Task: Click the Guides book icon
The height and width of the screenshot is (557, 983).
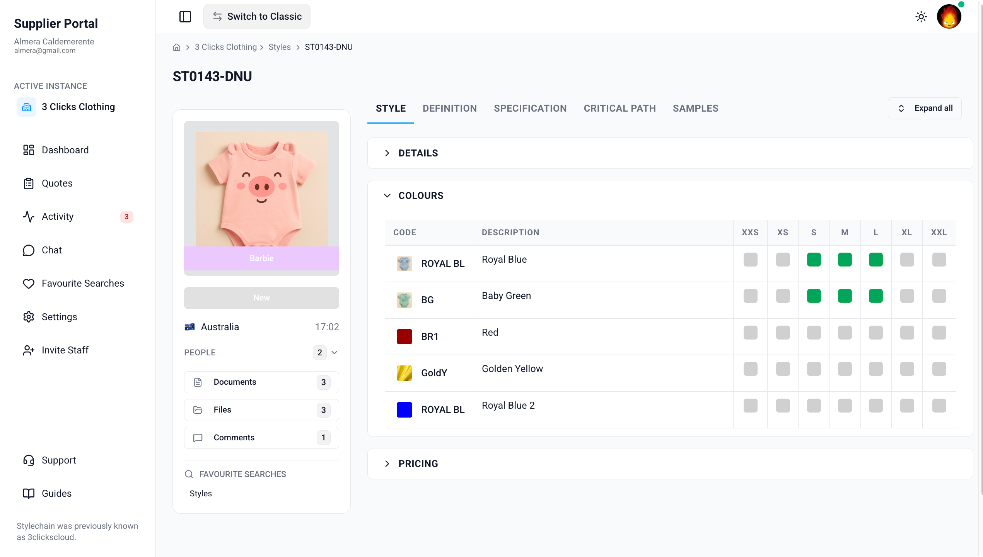Action: 29,493
